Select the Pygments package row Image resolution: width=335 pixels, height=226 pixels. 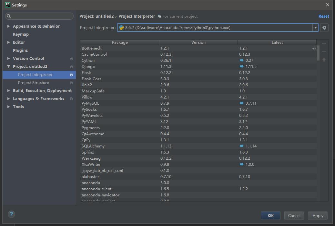coord(198,128)
